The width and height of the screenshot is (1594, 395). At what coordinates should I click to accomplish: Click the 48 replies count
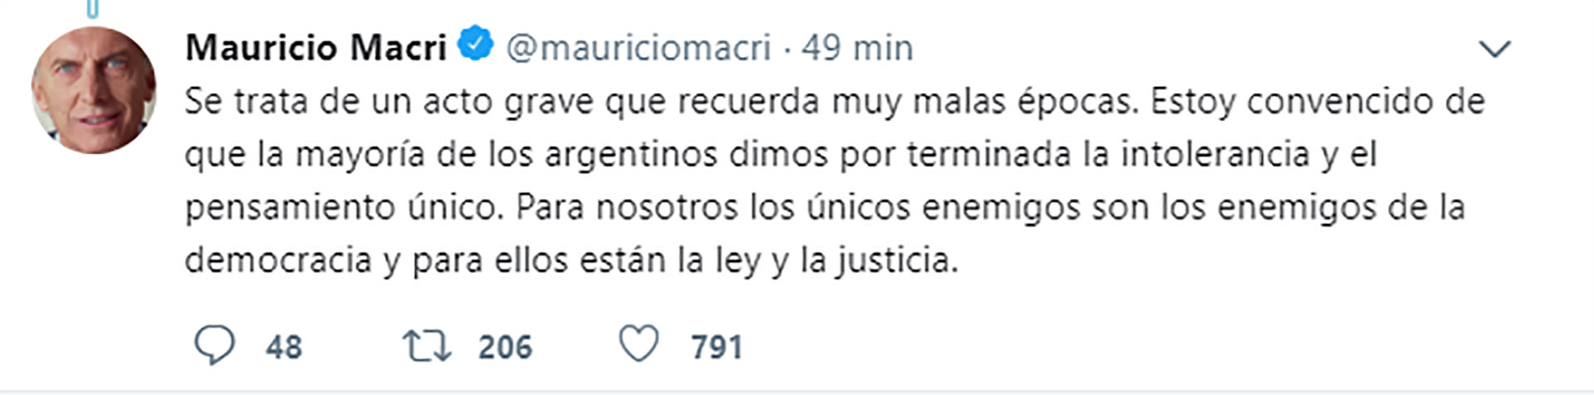coord(284,347)
